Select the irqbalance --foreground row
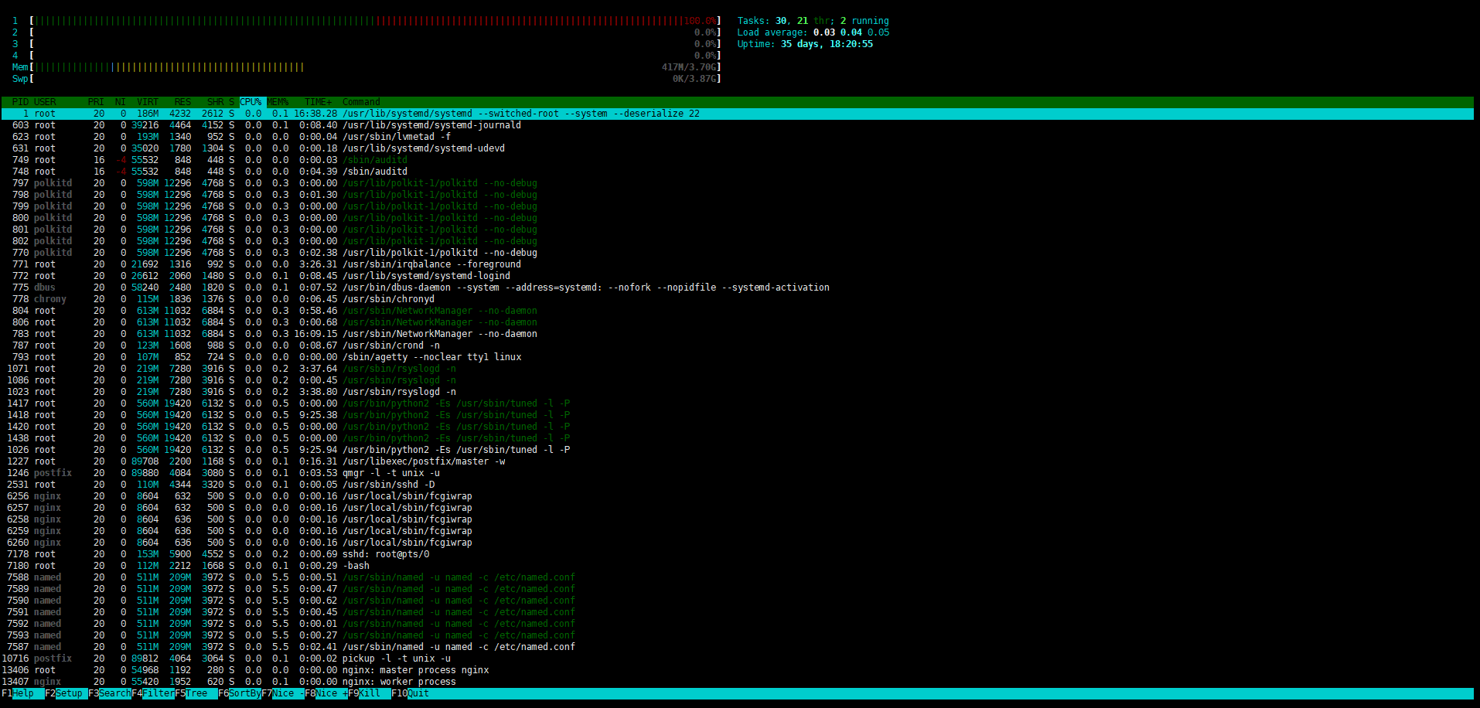The image size is (1480, 708). click(x=738, y=264)
